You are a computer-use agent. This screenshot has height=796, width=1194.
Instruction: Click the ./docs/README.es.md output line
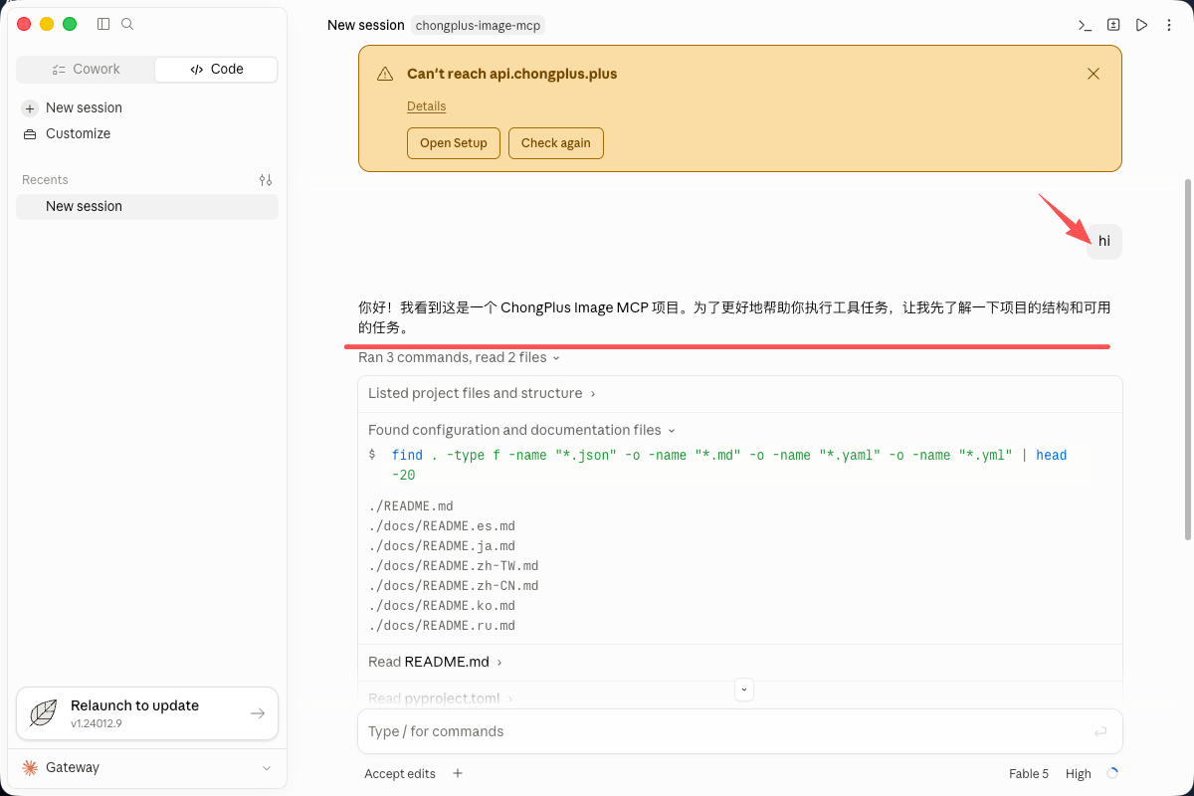pos(442,526)
